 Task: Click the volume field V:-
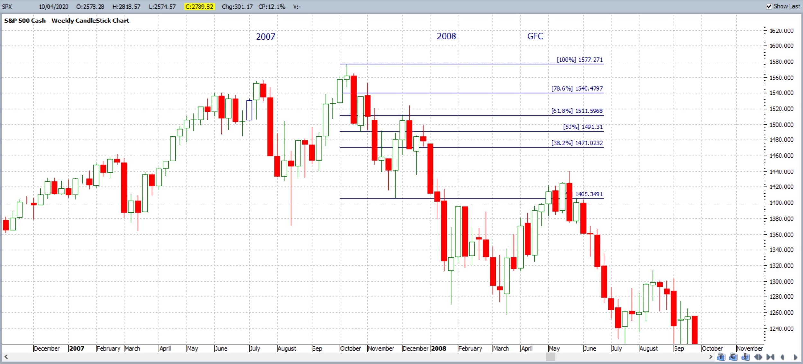coord(297,7)
